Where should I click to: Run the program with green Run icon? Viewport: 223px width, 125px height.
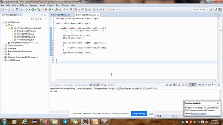(x=32, y=9)
